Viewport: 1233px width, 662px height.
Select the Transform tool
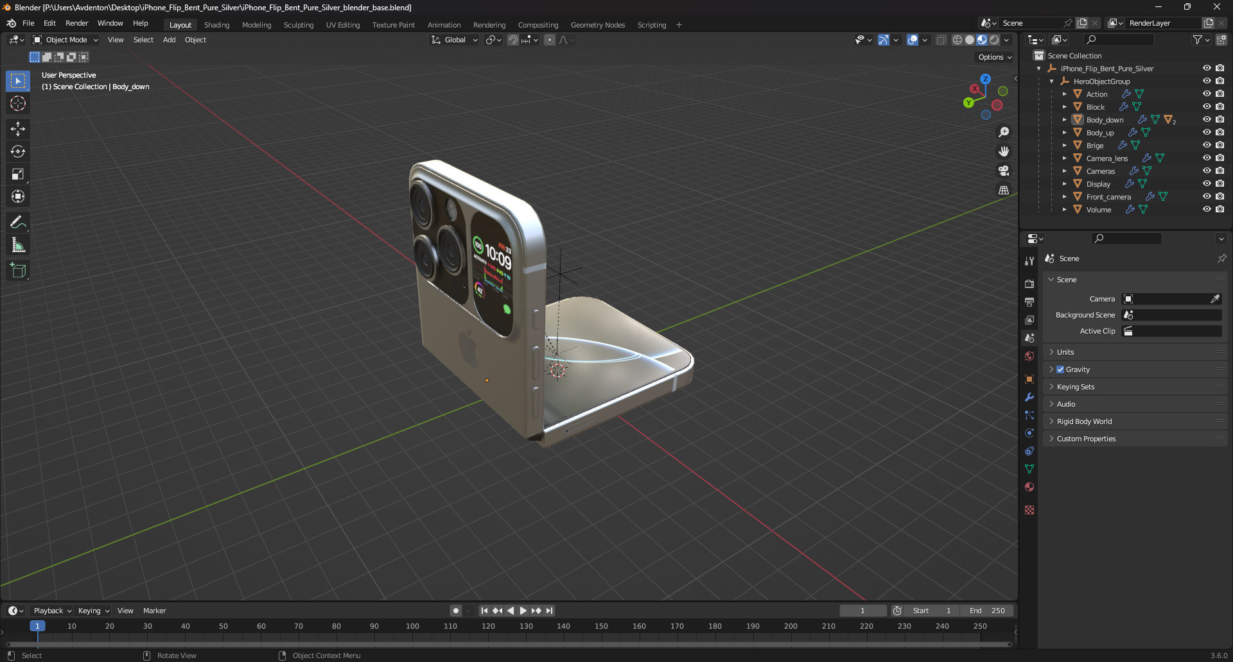click(x=18, y=196)
